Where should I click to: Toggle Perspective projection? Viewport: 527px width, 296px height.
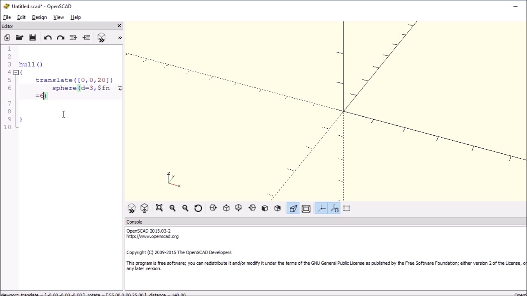[x=293, y=208]
